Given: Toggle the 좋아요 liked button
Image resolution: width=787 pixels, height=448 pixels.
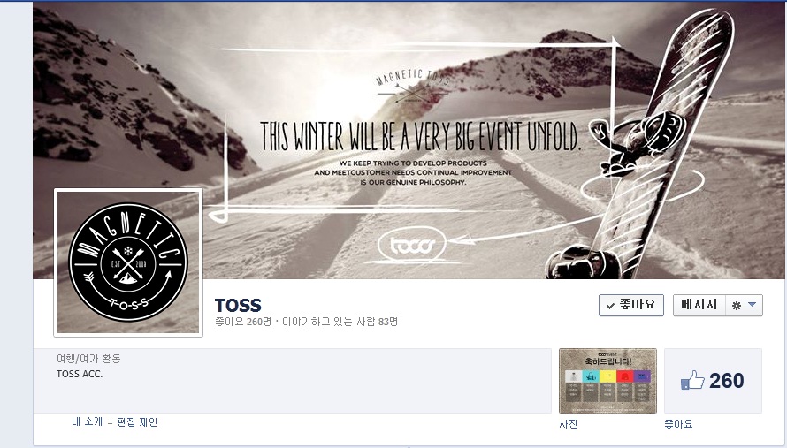Looking at the screenshot, I should pos(630,305).
